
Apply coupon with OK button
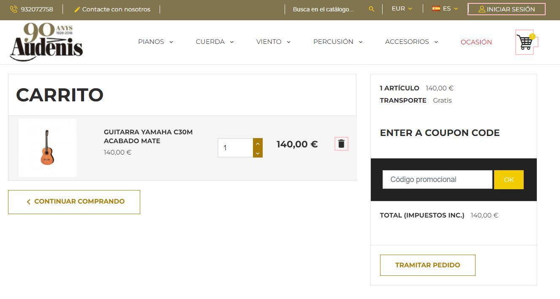pyautogui.click(x=509, y=179)
